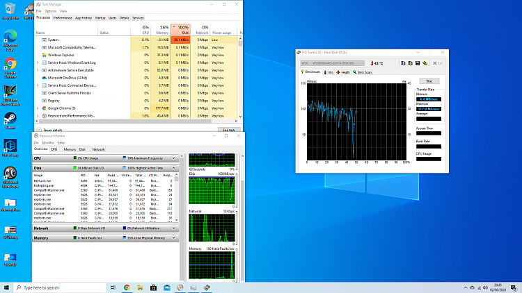Open the Health tab in HD Tune
The height and width of the screenshot is (293, 522).
[x=345, y=72]
